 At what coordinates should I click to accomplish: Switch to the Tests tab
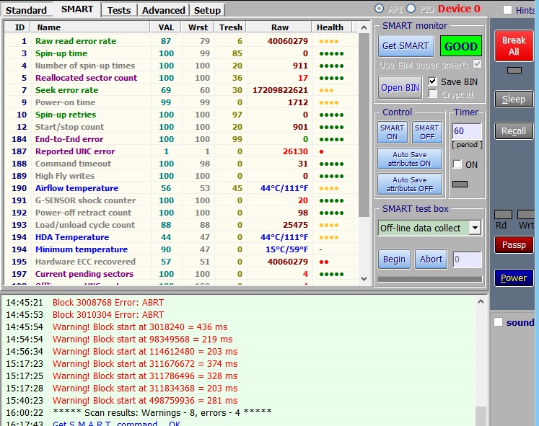pos(119,10)
